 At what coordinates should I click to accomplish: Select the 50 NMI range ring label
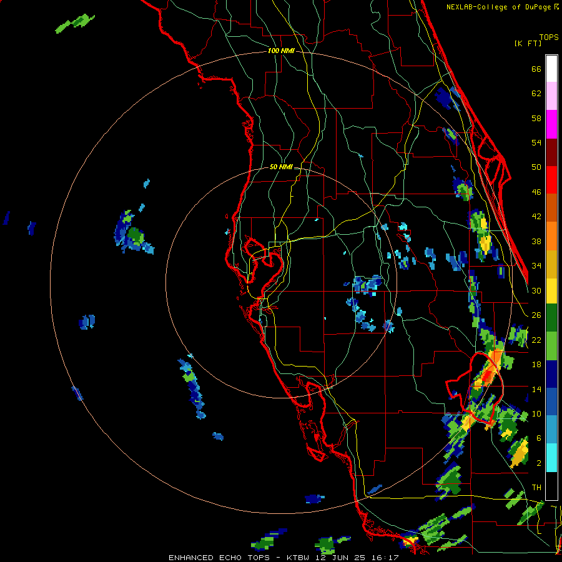point(281,167)
